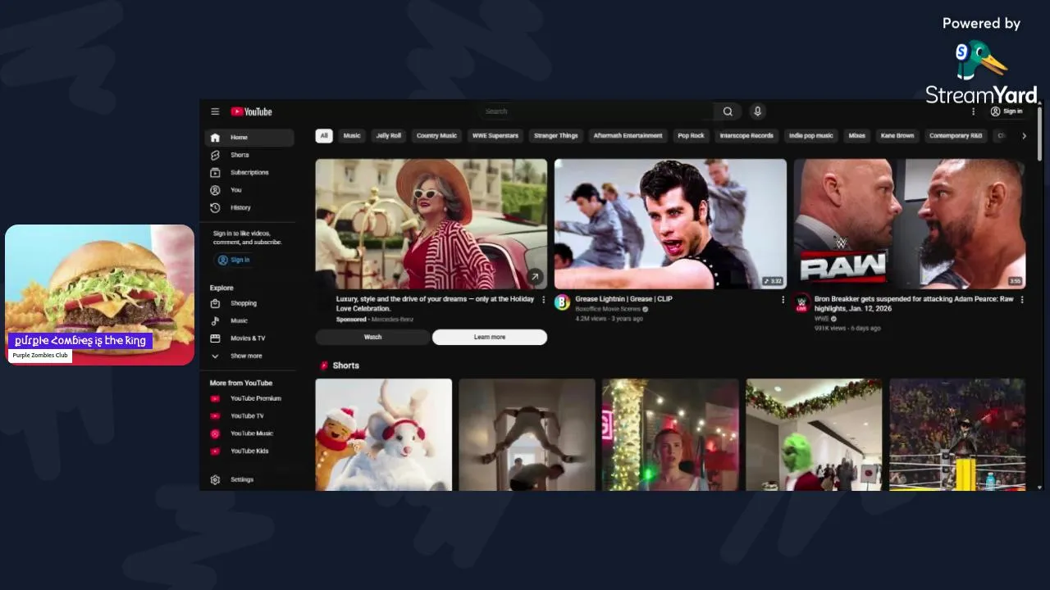Click the page vertical scrollbar

point(1039,133)
